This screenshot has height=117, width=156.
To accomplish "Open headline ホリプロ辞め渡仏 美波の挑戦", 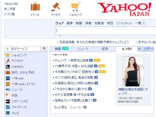I will (x=74, y=77).
